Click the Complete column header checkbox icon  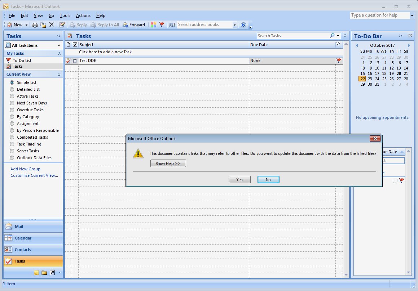coord(75,44)
